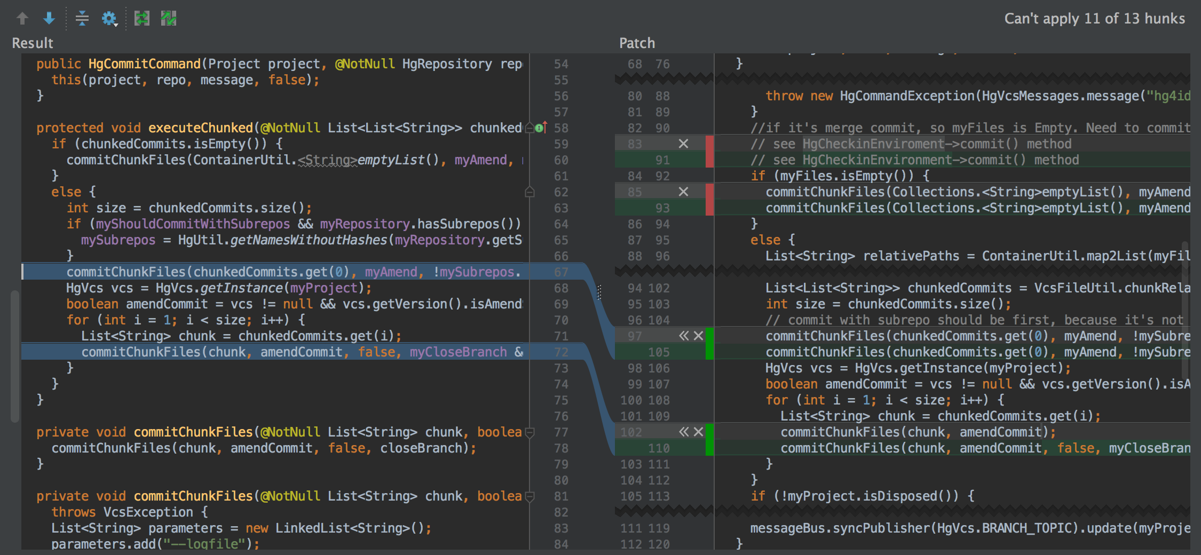Collapse the executeChunked method fold marker
This screenshot has width=1201, height=555.
(529, 128)
